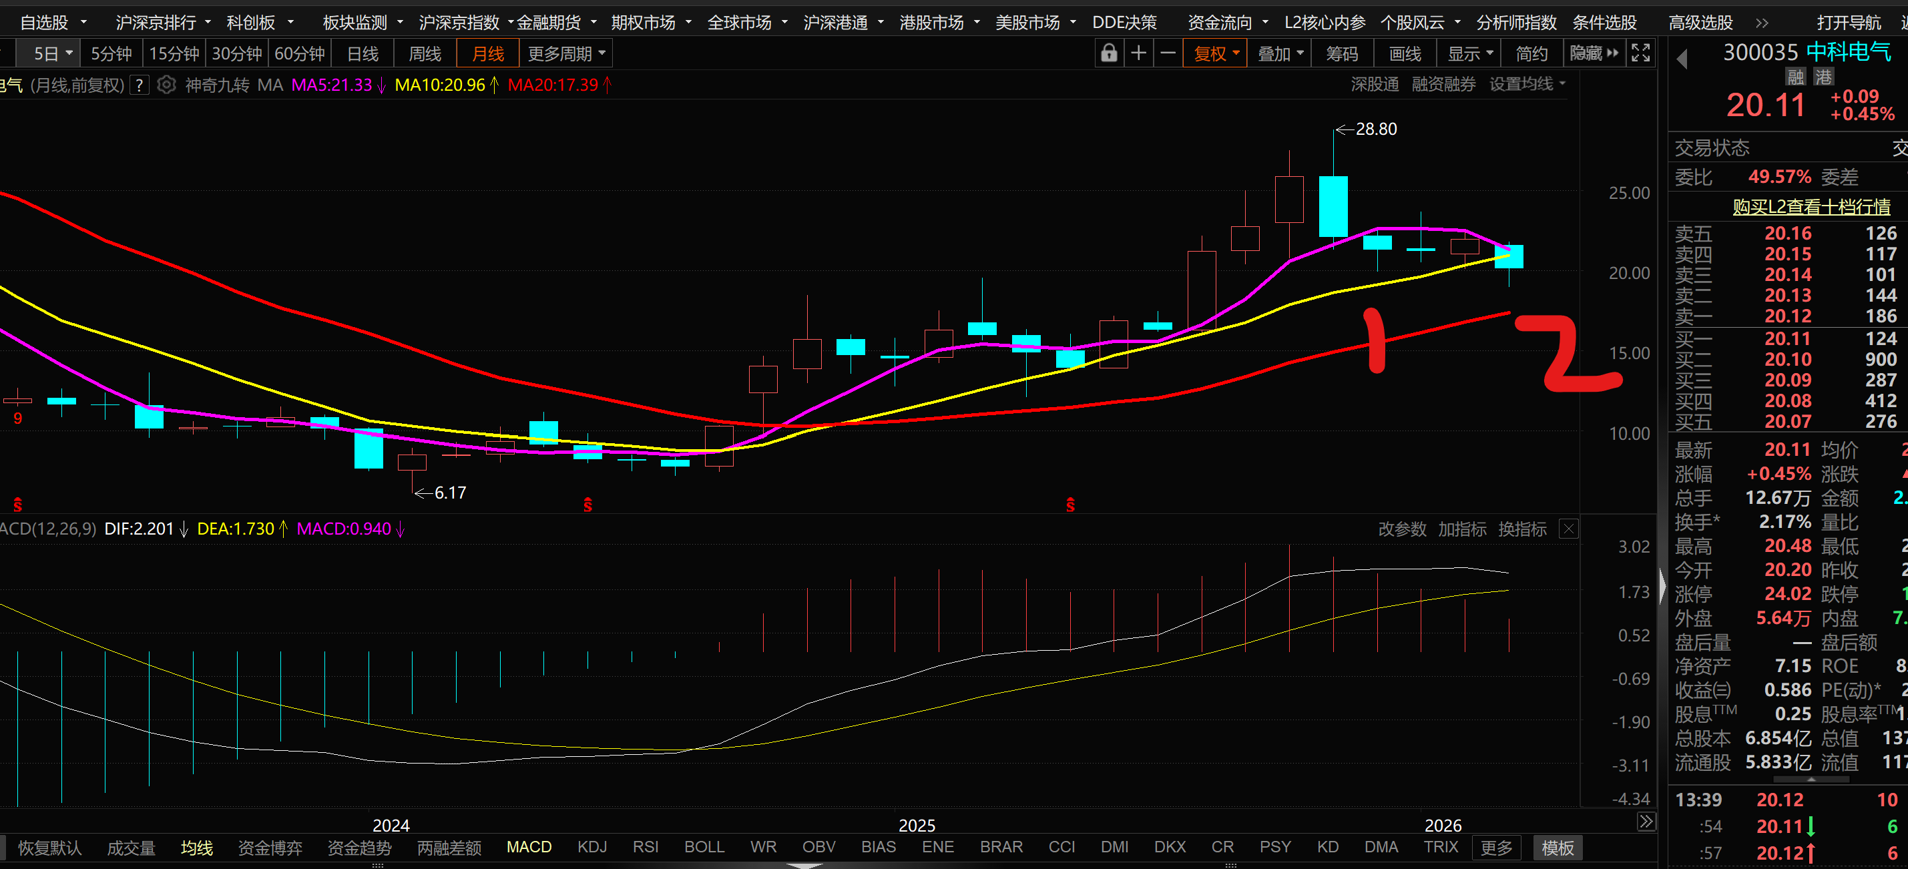Toggle the chart lock icon
The width and height of the screenshot is (1908, 869).
coord(1108,53)
